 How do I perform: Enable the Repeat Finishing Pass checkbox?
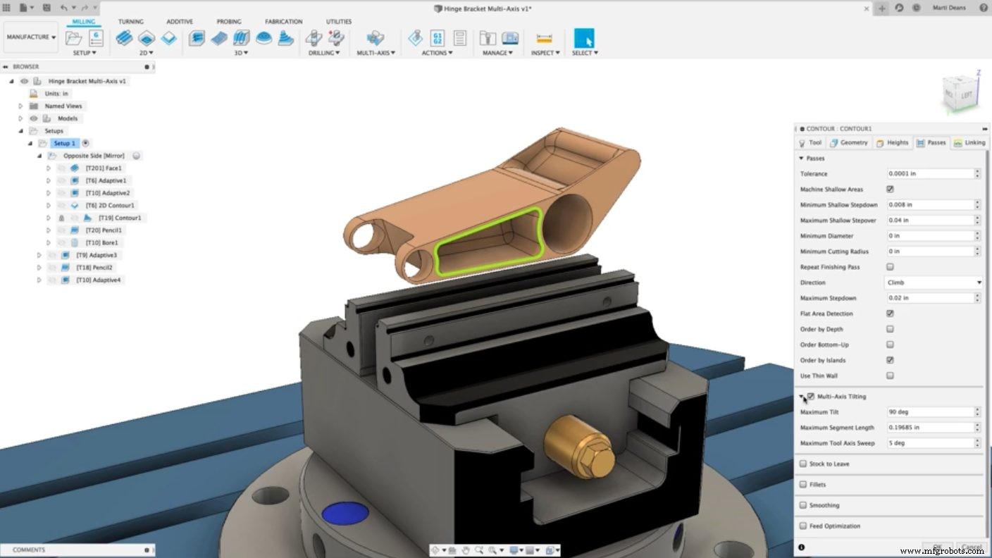890,266
